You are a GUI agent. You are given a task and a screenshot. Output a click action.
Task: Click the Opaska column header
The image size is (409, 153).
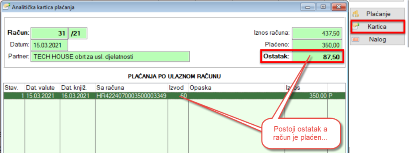click(x=236, y=88)
